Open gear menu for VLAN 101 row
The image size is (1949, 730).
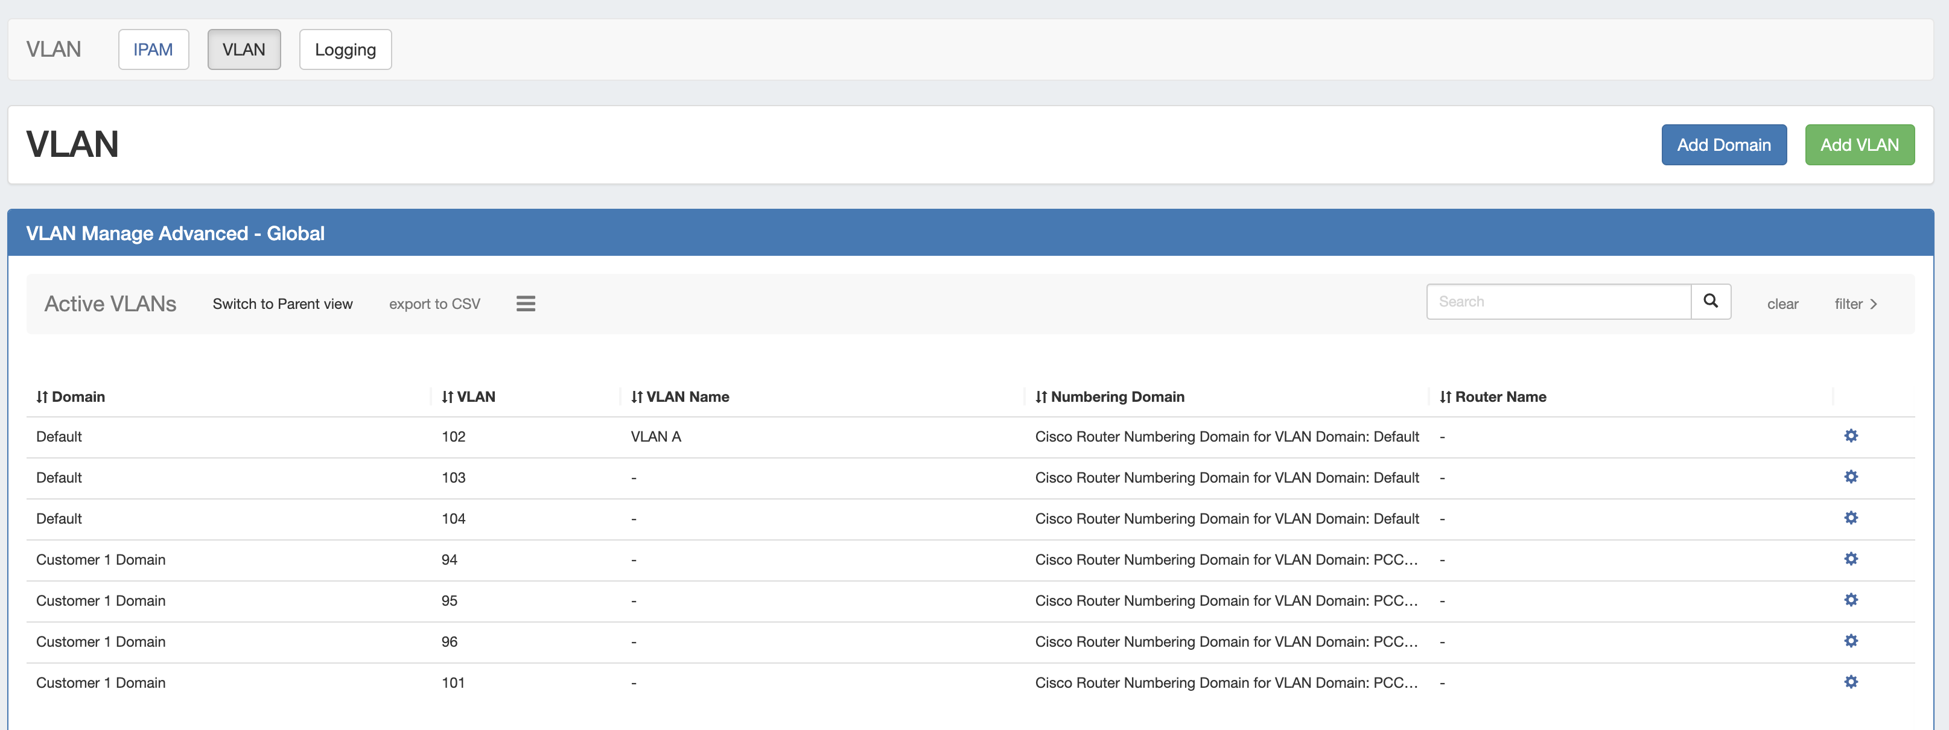(x=1851, y=682)
